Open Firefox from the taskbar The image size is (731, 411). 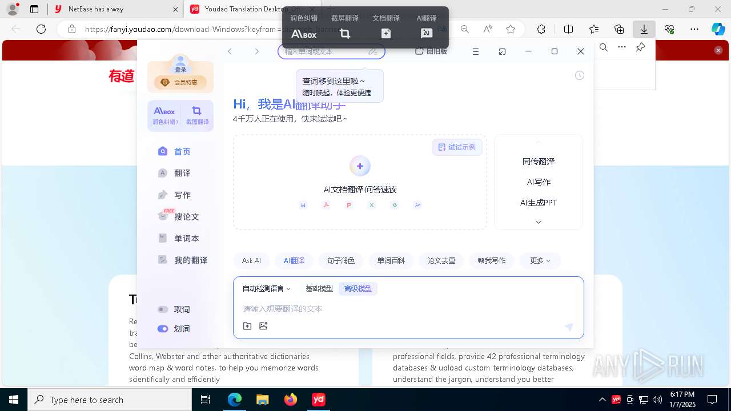pyautogui.click(x=291, y=400)
